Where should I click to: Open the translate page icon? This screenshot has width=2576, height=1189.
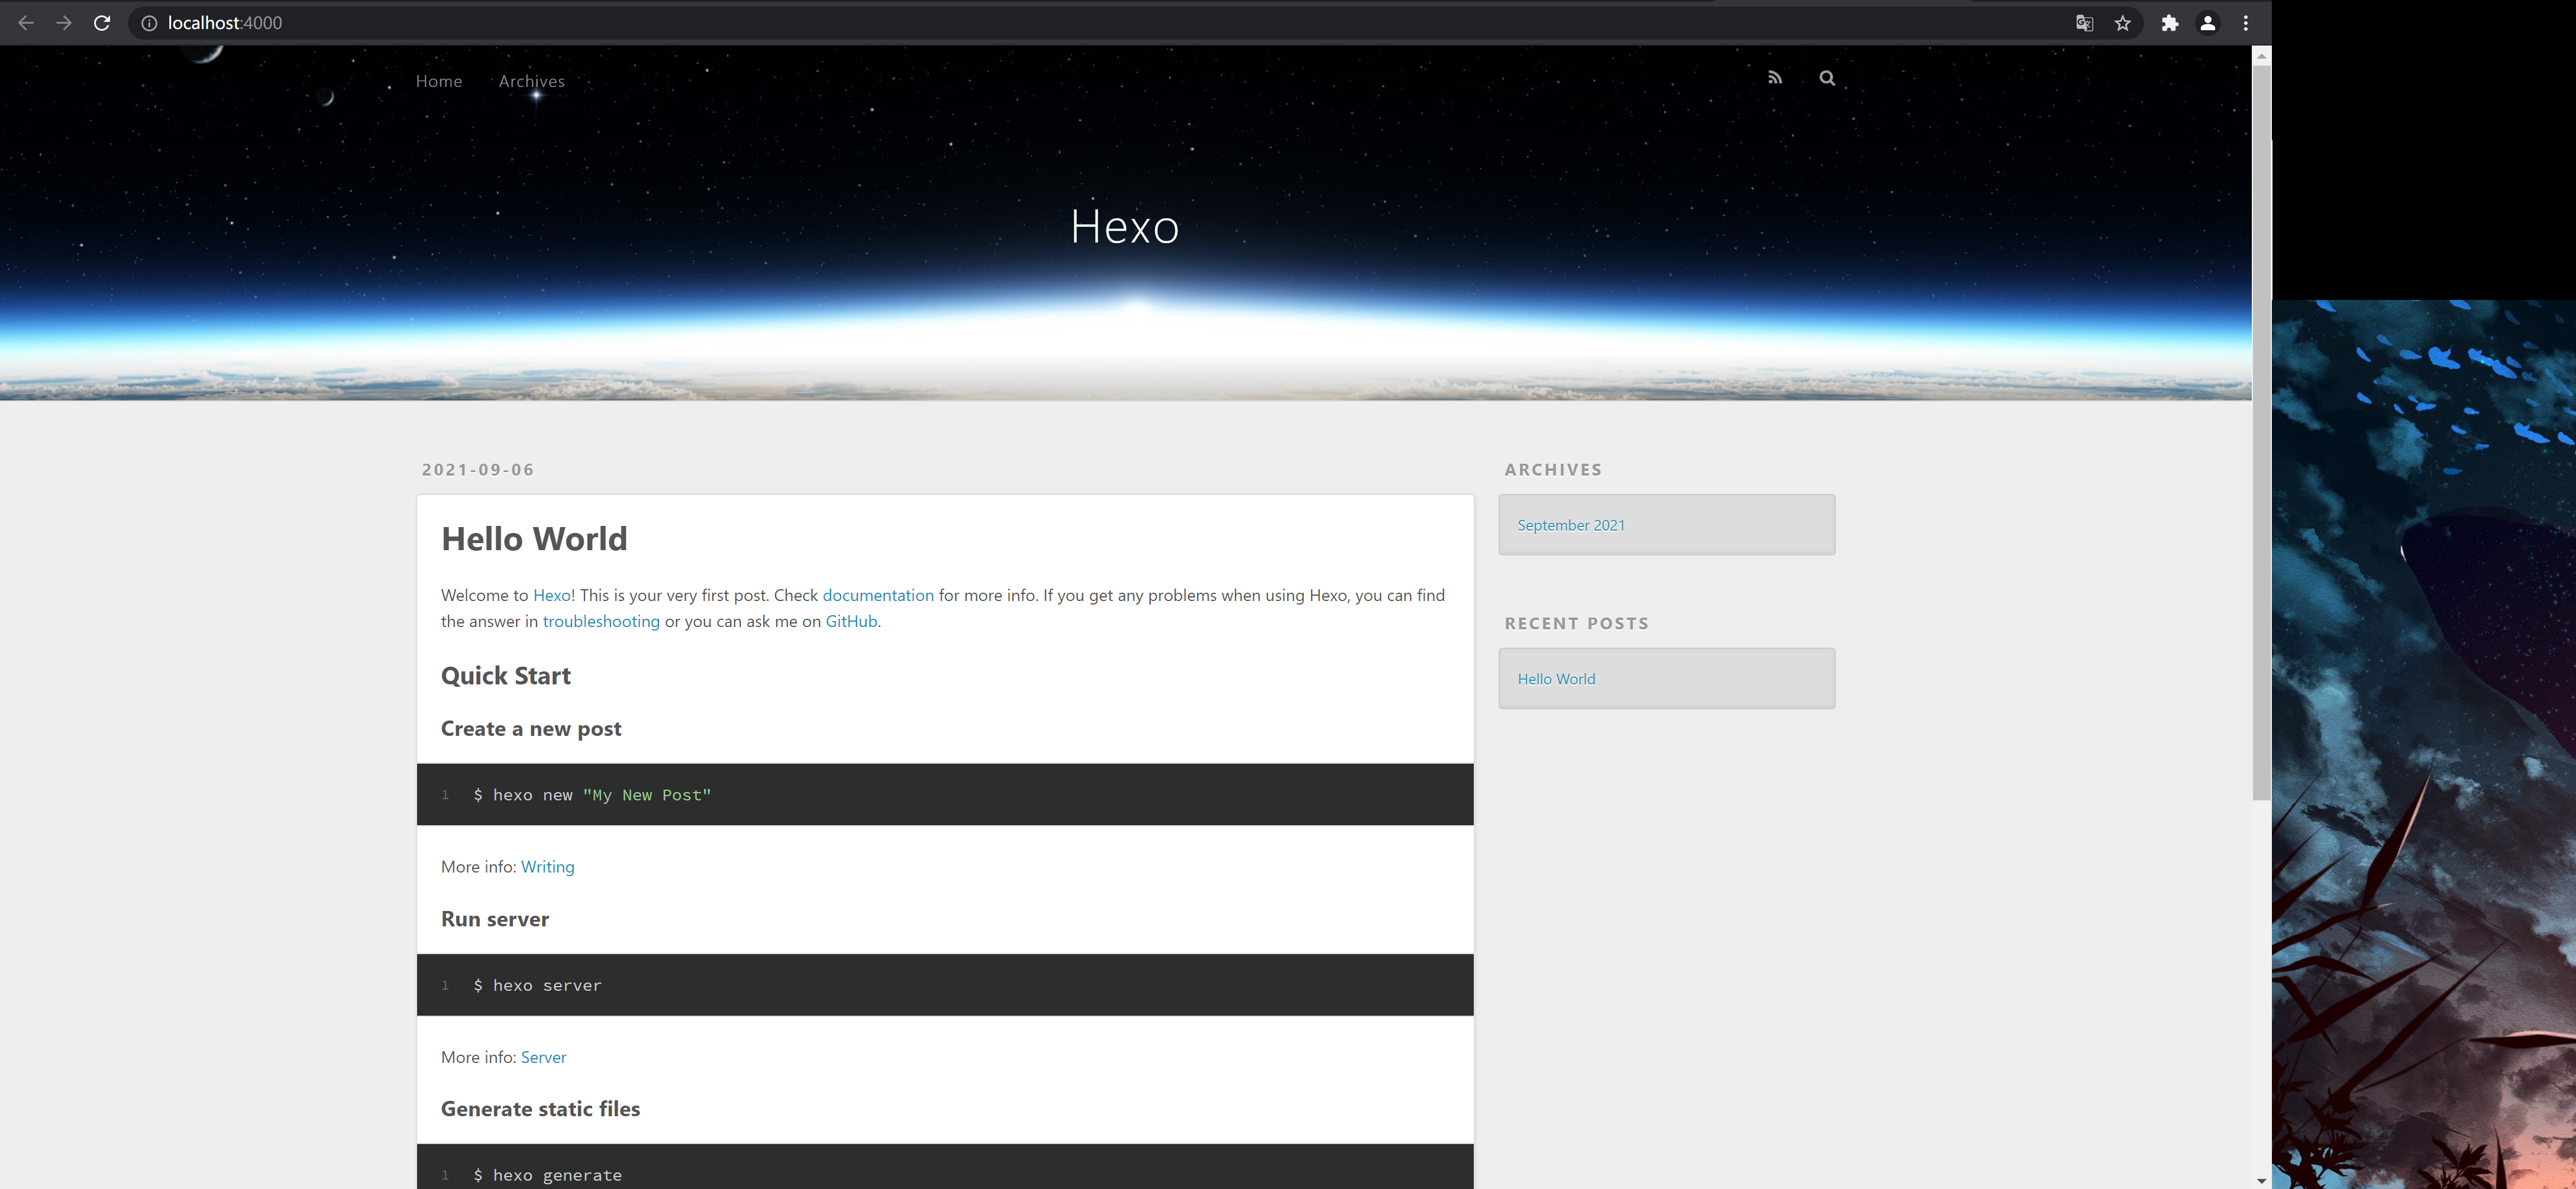coord(2084,23)
